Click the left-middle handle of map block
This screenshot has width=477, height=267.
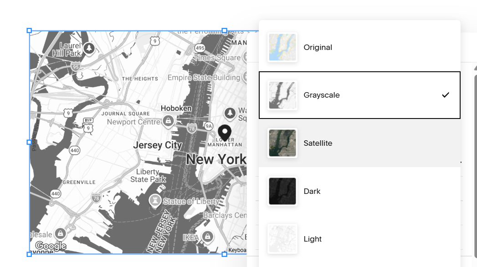(29, 142)
